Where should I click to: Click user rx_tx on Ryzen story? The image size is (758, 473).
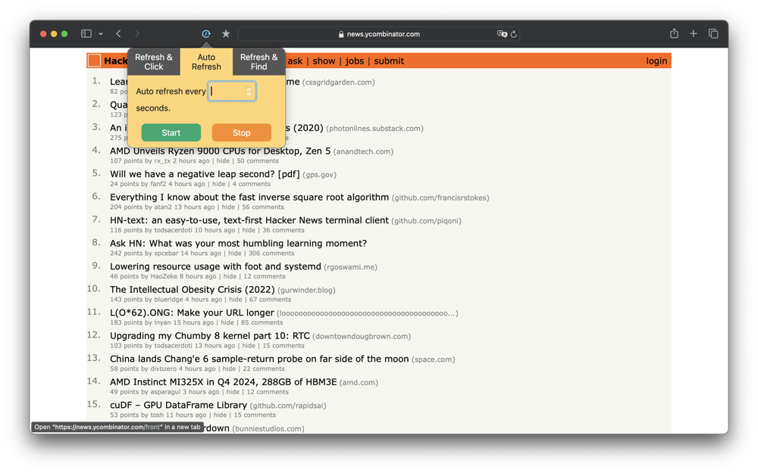[x=162, y=160]
